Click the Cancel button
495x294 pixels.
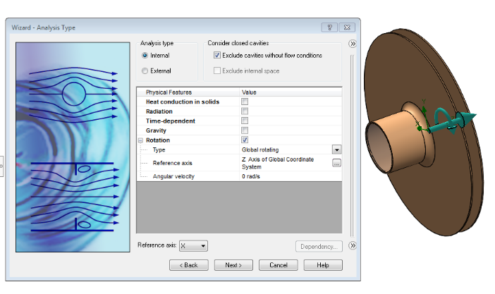278,265
